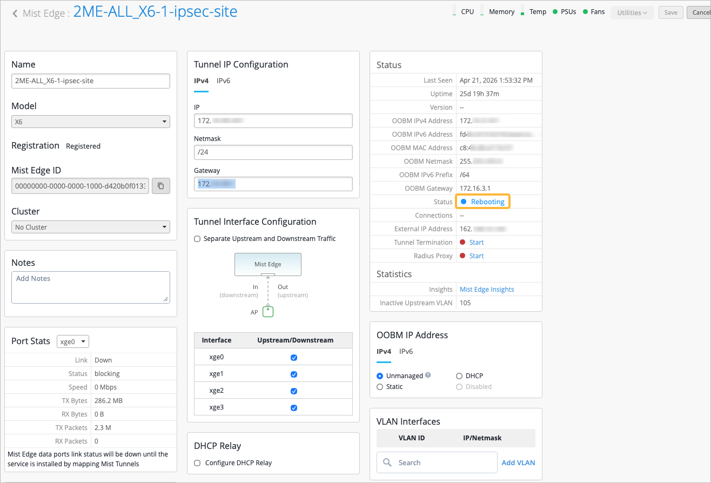
Task: Switch to IPv6 tab in OOBM IP Address
Action: pyautogui.click(x=406, y=351)
